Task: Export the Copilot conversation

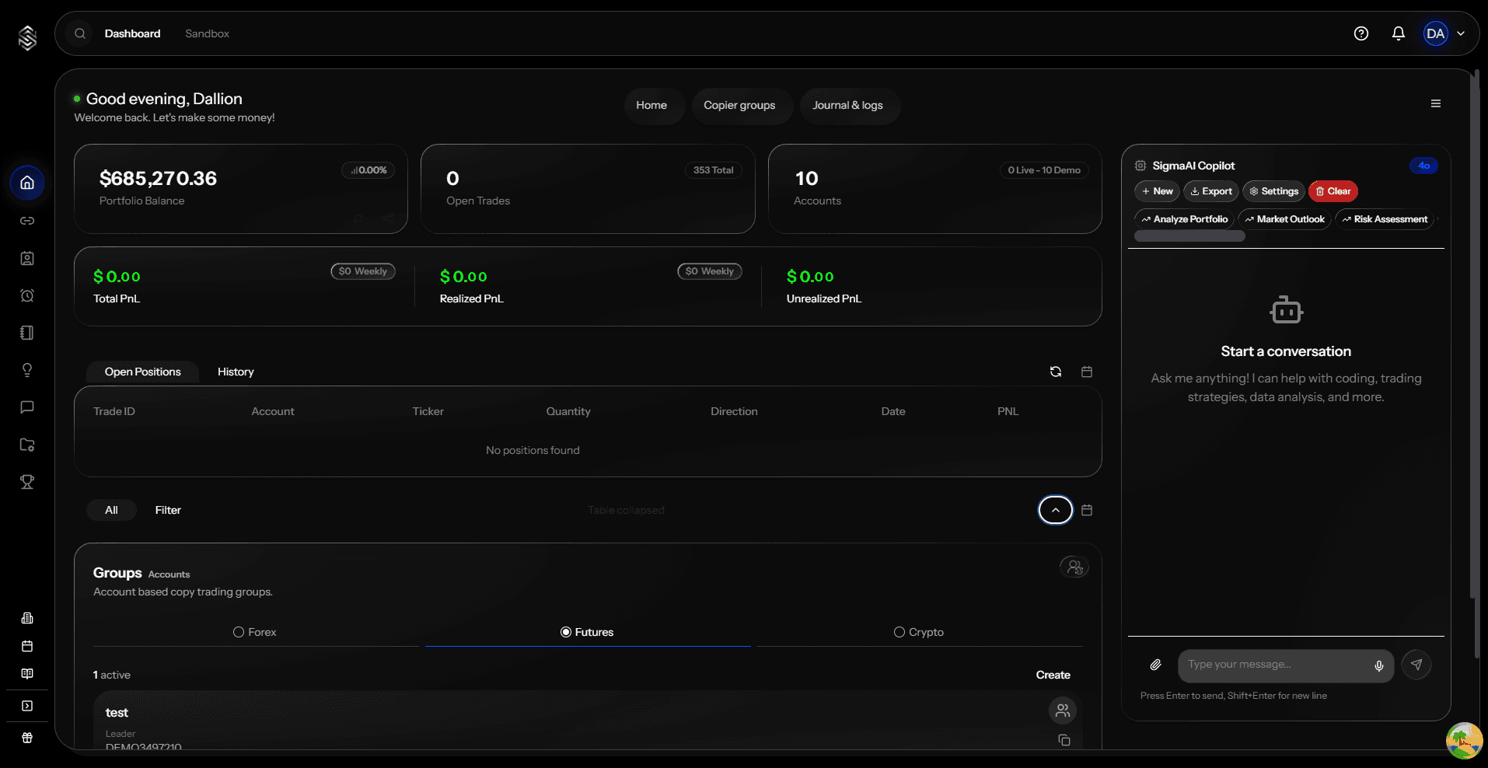Action: pos(1211,191)
